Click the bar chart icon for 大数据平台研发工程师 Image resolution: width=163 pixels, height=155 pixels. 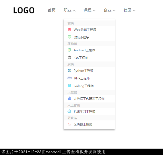(x=69, y=98)
